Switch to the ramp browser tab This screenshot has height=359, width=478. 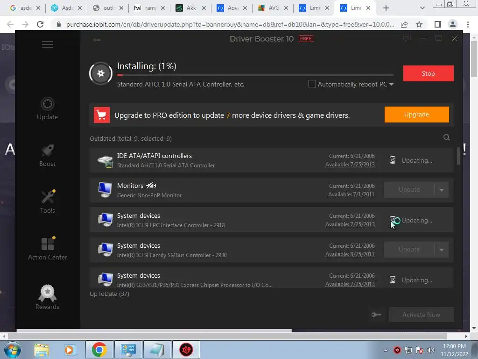point(149,8)
